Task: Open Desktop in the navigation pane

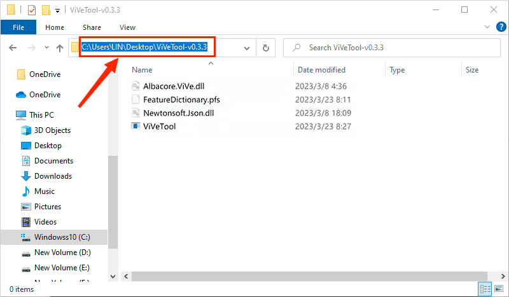Action: pyautogui.click(x=48, y=146)
